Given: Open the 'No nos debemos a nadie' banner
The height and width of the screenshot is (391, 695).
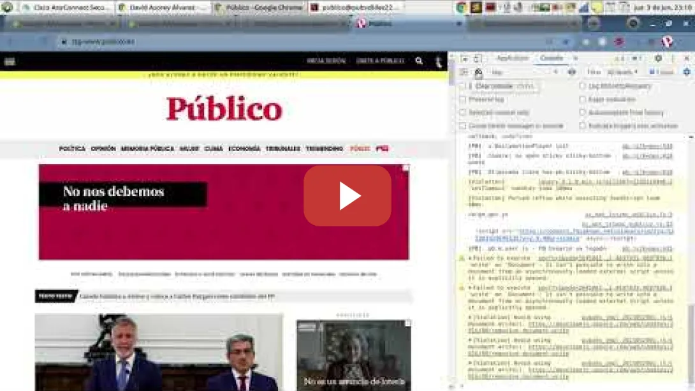Looking at the screenshot, I should [224, 212].
